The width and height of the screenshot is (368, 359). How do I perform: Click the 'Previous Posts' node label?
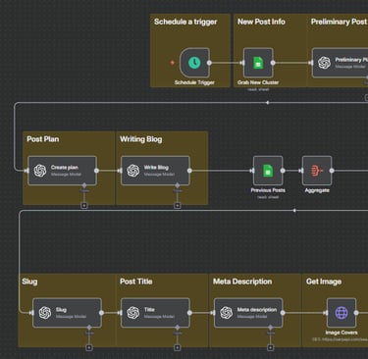(268, 190)
